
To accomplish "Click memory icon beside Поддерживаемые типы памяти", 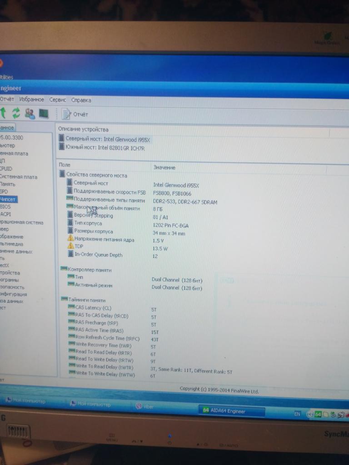I will [70, 198].
